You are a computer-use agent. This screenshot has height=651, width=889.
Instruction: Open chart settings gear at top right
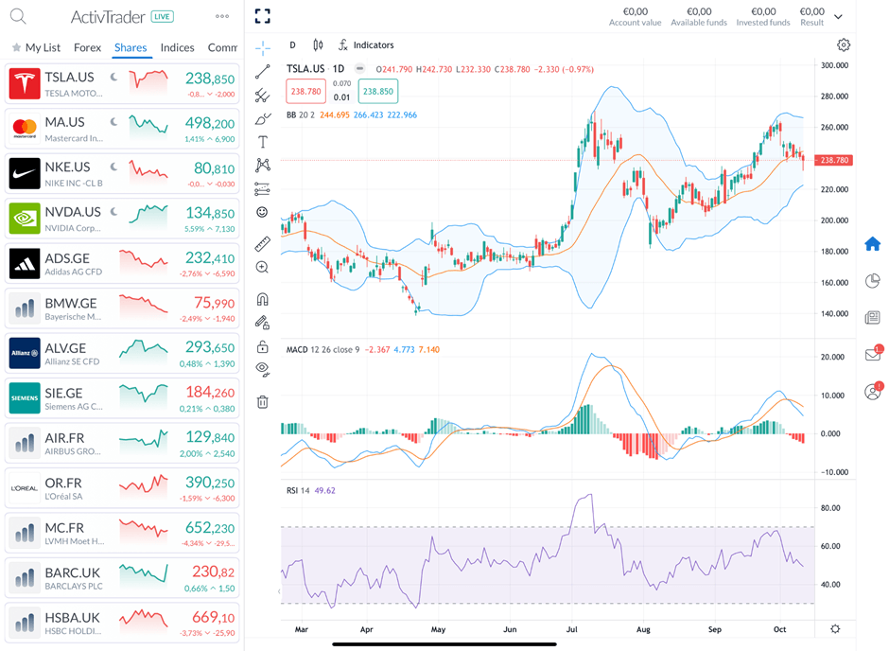pos(844,44)
